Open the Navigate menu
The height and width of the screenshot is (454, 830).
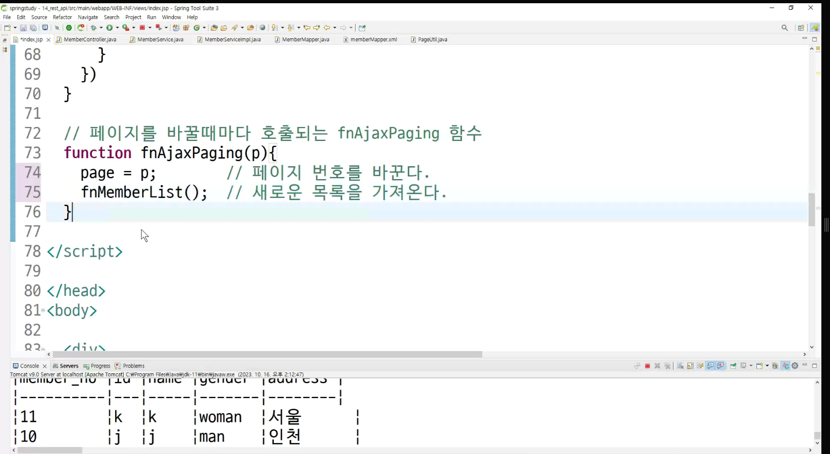88,17
